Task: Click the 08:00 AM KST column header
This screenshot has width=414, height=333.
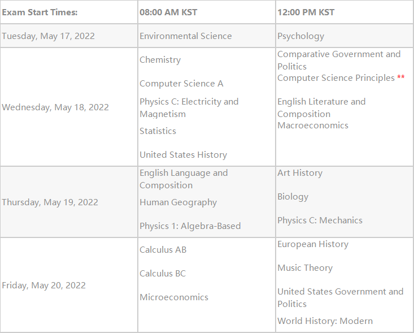Action: coord(168,12)
